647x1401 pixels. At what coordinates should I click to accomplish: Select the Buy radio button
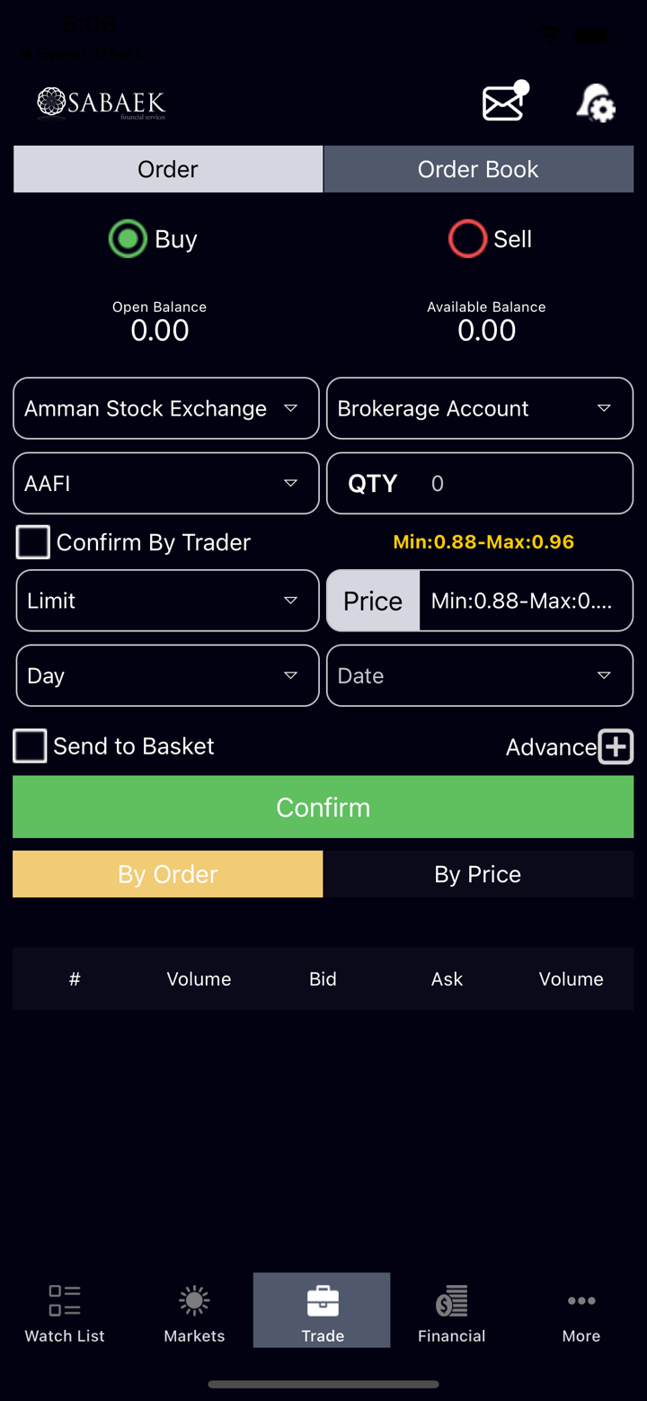[x=128, y=239]
